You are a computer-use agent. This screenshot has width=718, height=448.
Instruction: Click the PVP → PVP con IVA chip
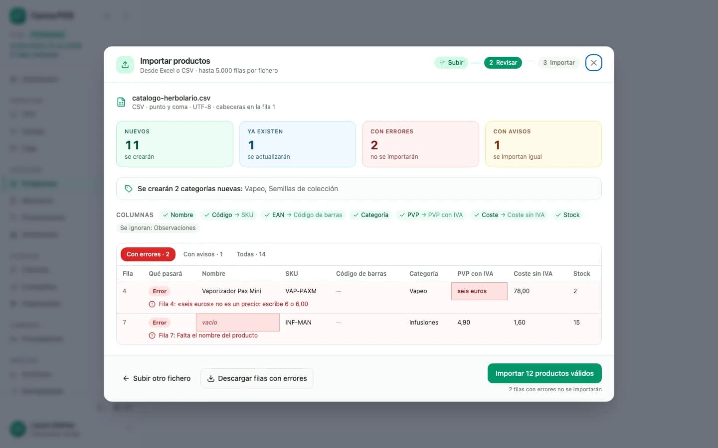[x=431, y=215]
